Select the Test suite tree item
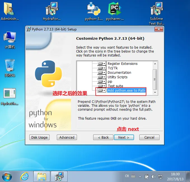 point(115,86)
